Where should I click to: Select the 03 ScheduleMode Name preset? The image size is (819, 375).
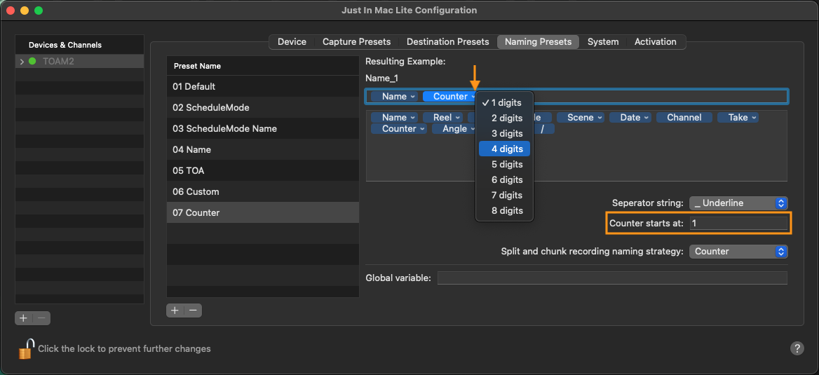click(263, 128)
